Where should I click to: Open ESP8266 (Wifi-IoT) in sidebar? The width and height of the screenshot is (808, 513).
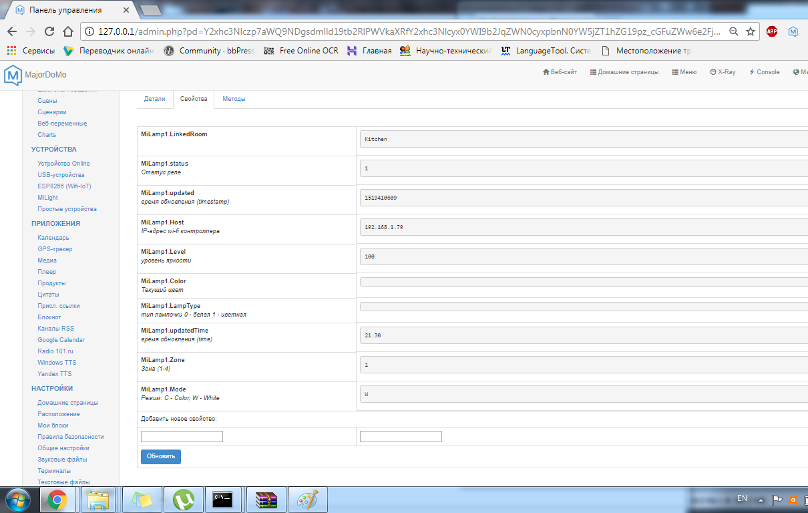click(64, 186)
